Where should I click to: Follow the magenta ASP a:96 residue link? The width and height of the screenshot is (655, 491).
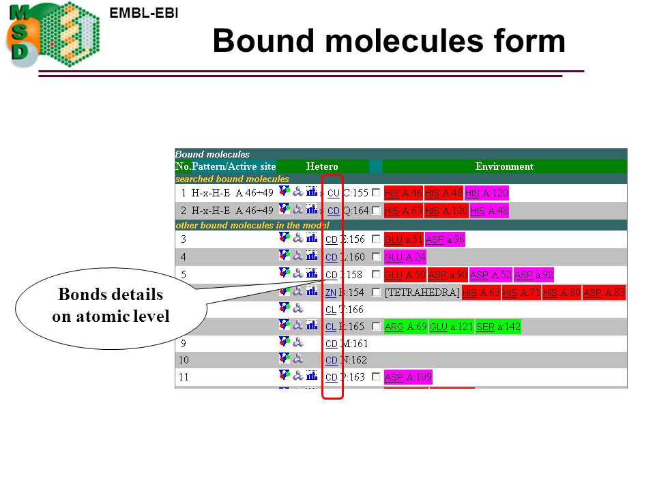[x=445, y=239]
